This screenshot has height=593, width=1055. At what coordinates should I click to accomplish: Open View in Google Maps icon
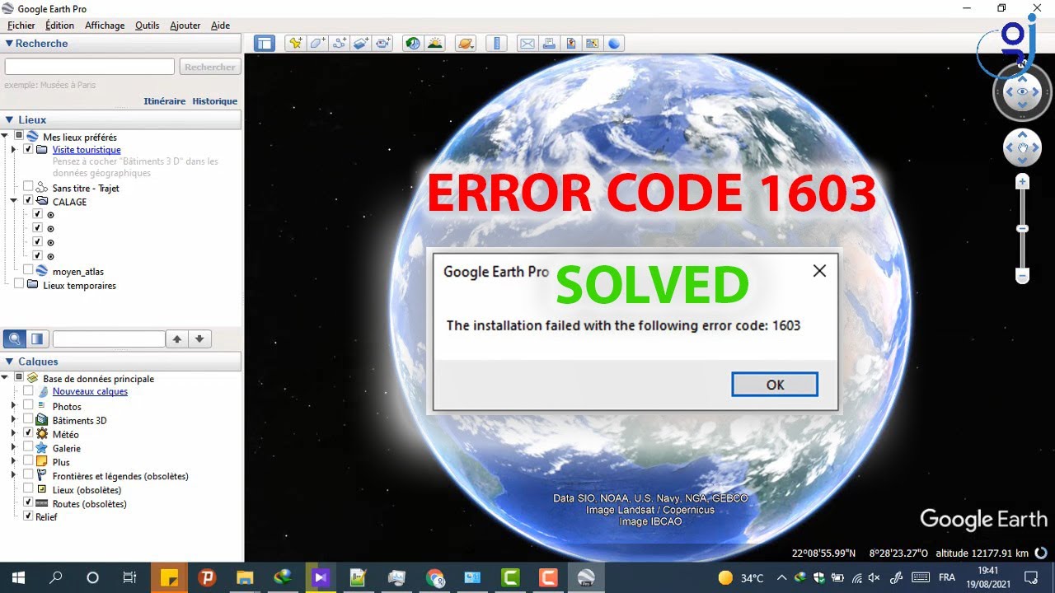coord(592,44)
